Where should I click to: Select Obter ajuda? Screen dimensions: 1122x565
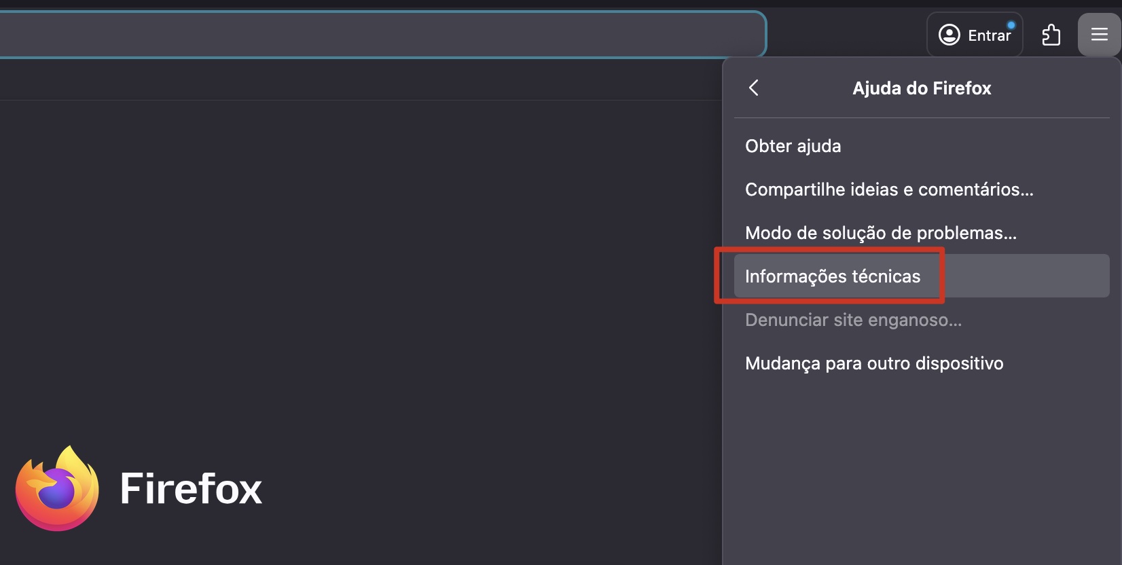(x=922, y=146)
